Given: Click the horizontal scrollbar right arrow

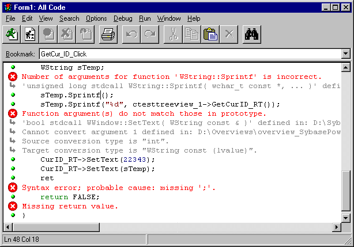Looking at the screenshot, I should (337, 227).
